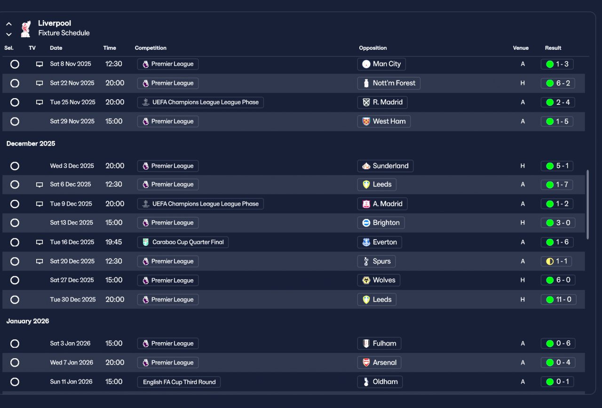
Task: Click the Wolves club badge icon
Action: (366, 281)
